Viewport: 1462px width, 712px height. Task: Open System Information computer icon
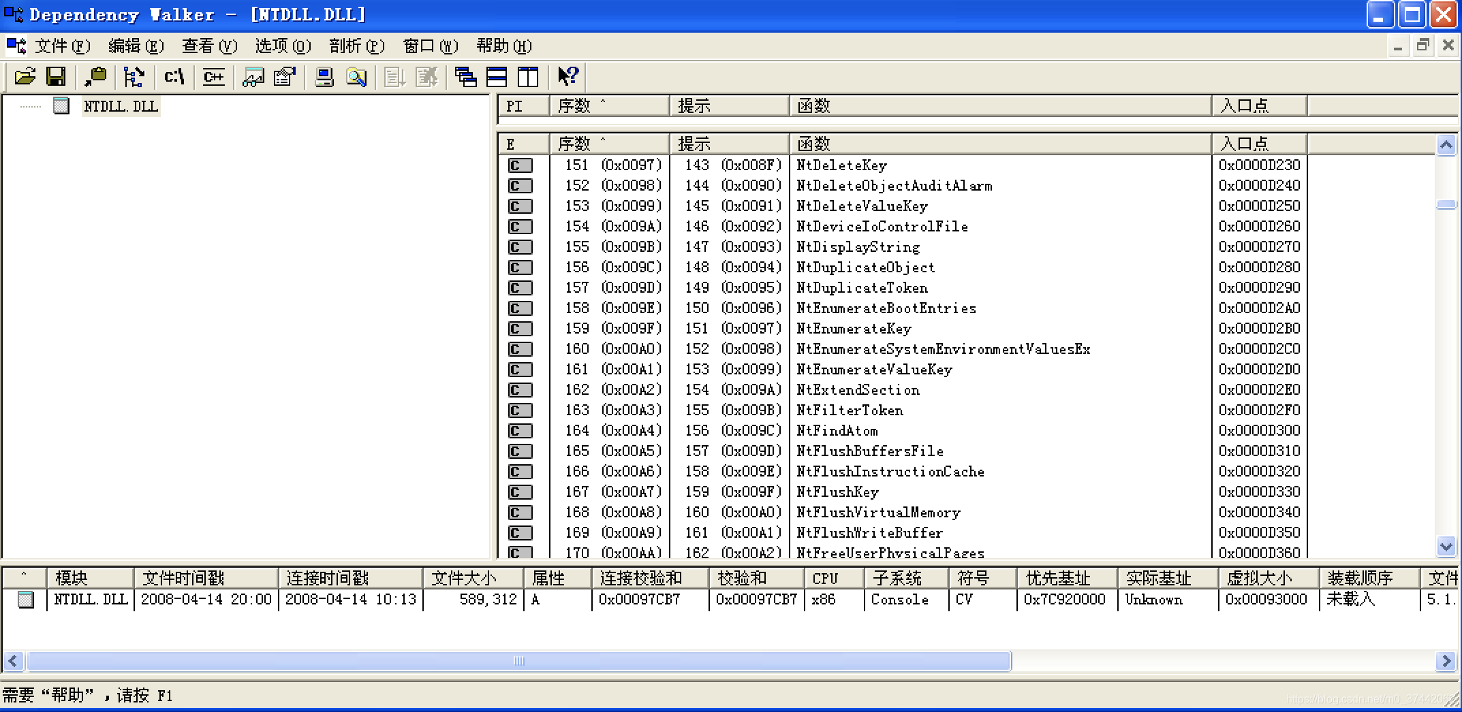324,76
